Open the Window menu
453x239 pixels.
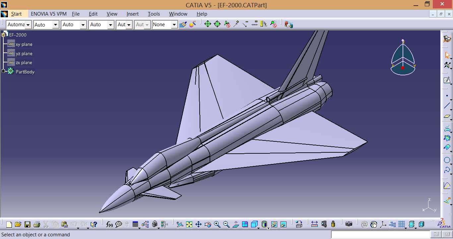point(178,14)
